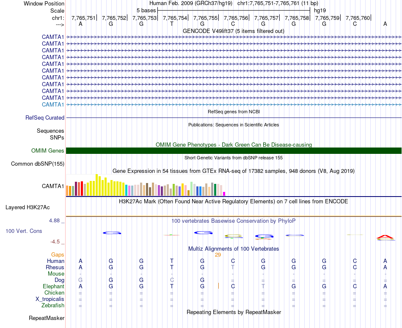This screenshot has height=328, width=402.
Task: Open 'Publications: Sequences in Scientific Articles' title
Action: click(x=234, y=125)
